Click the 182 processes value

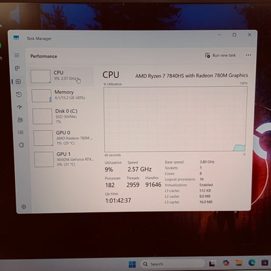[110, 185]
